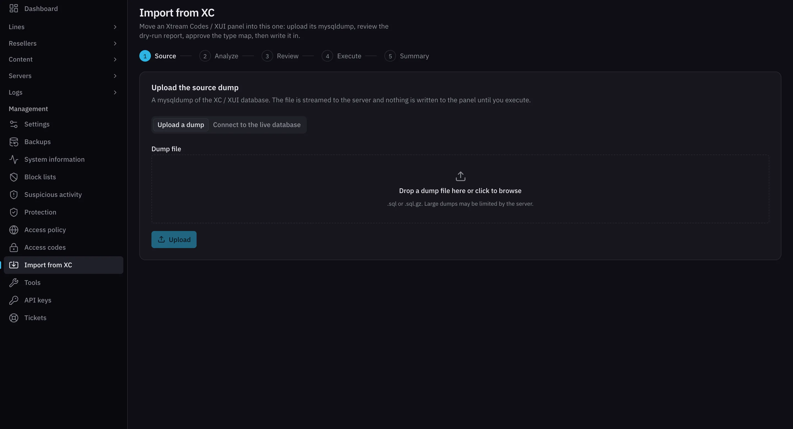
Task: Click the Dump file label
Action: click(x=166, y=149)
